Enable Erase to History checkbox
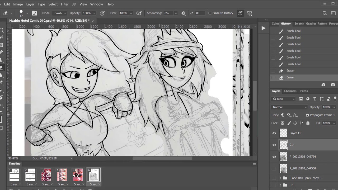Screen dimensions: 338x190 coord(210,13)
